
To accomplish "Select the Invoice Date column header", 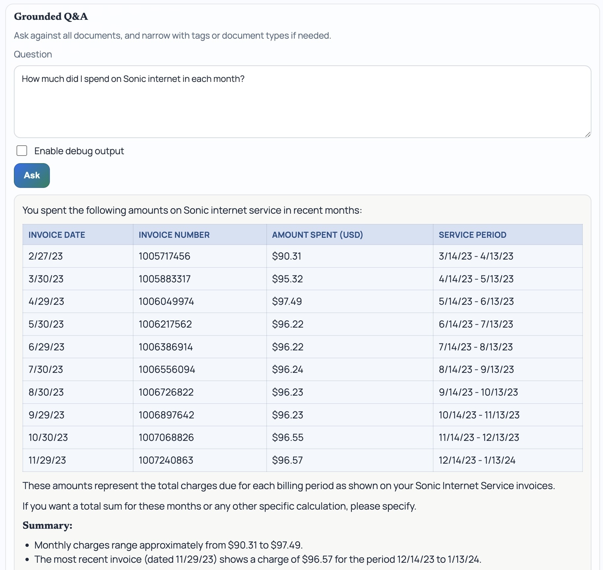I will click(x=57, y=235).
